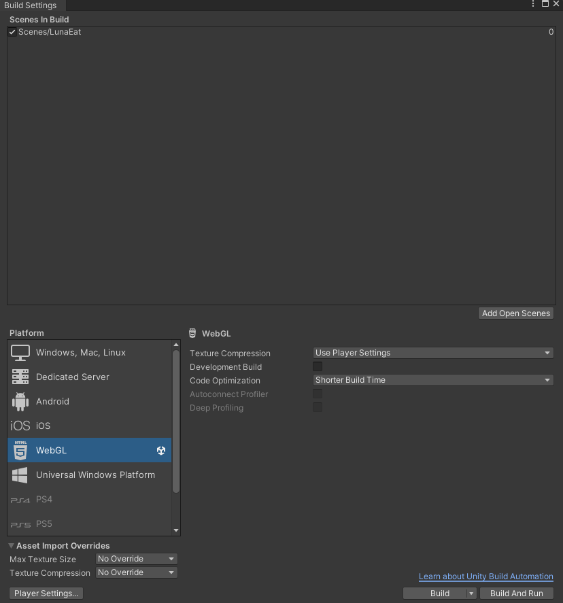The image size is (563, 603).
Task: Open Learn about Unity Build Automation link
Action: click(486, 576)
